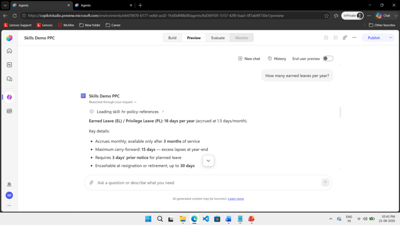Follow the Learn more link
This screenshot has width=400, height=225.
pos(236,199)
